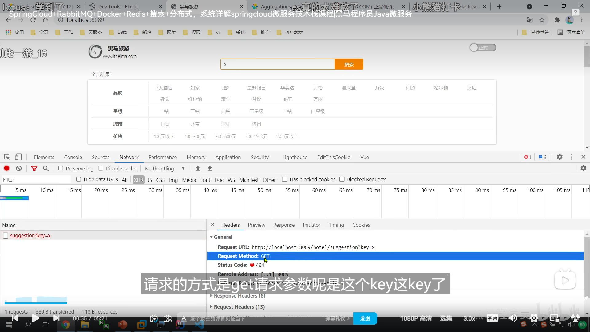590x332 pixels.
Task: Switch to the Sources tab
Action: 101,157
